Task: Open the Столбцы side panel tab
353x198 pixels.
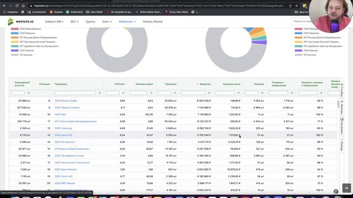Action: click(342, 90)
